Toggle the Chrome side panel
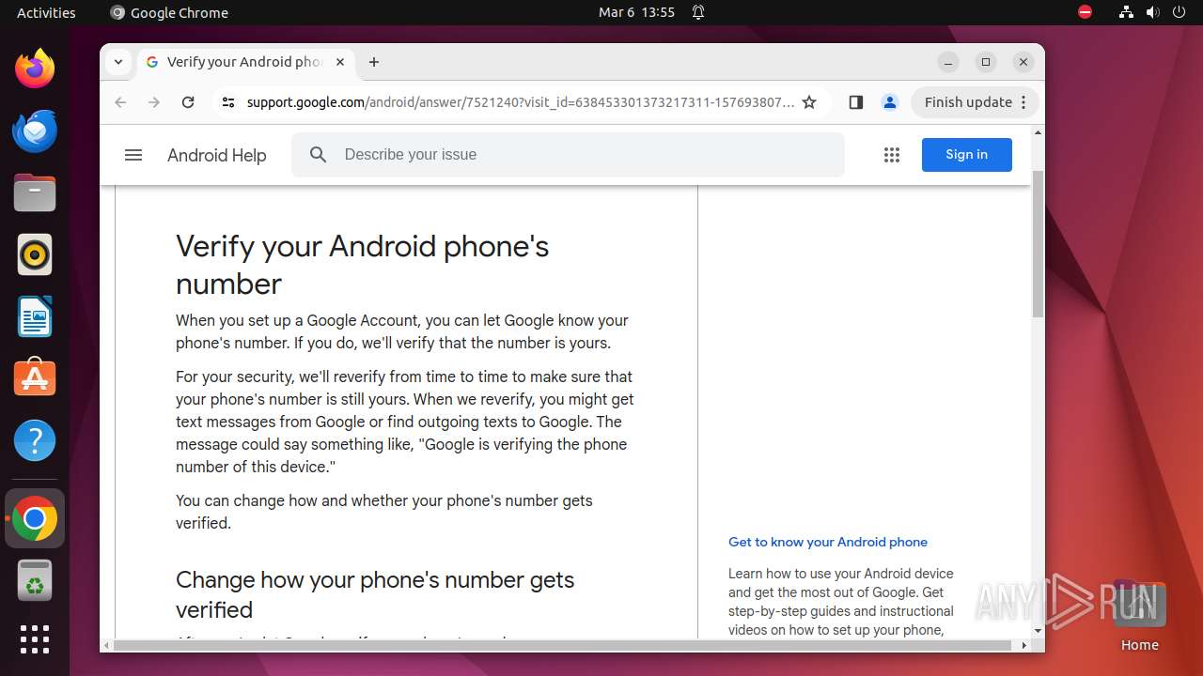 [x=855, y=102]
